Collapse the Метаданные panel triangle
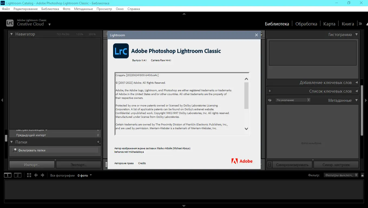 [x=356, y=100]
